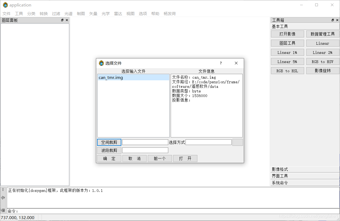Image resolution: width=340 pixels, height=221 pixels.
Task: Maximize the application window
Action: [317, 5]
